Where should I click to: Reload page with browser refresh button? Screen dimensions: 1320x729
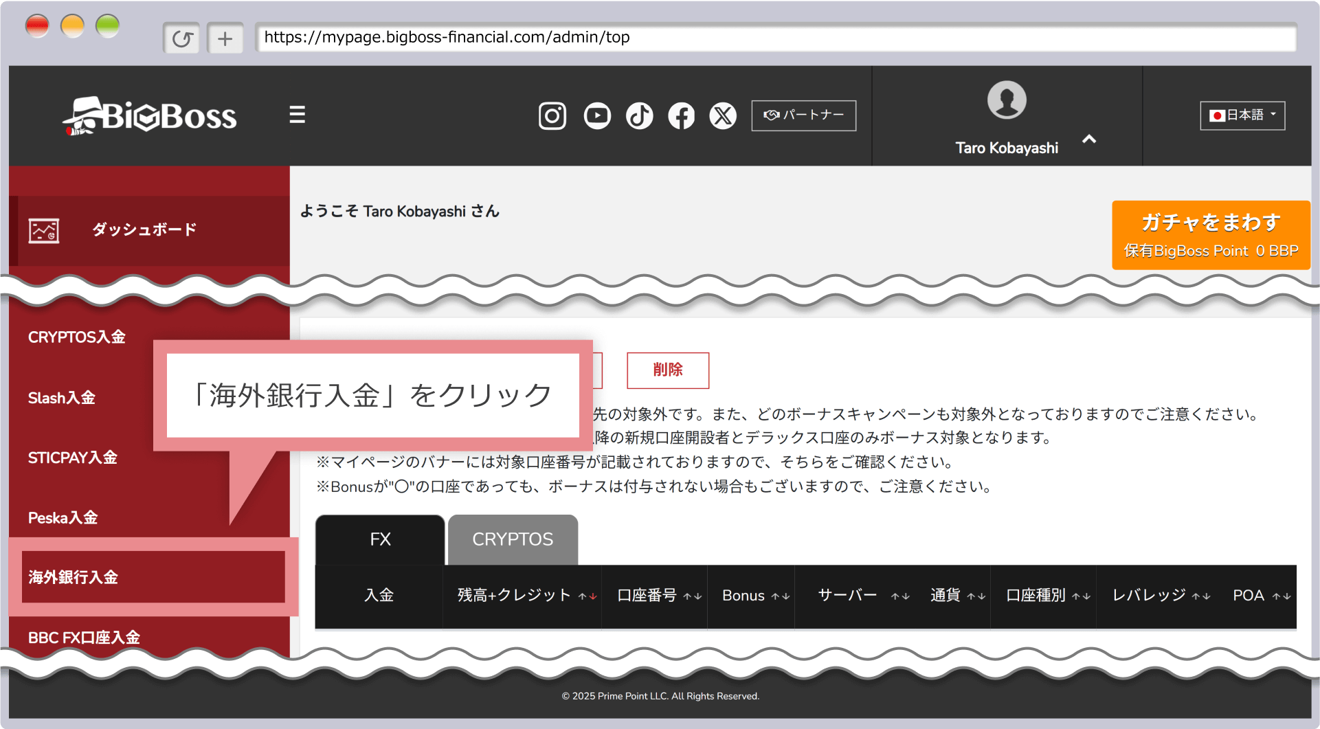click(181, 38)
